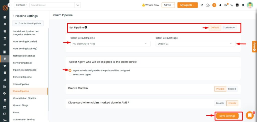Open the chat widget bubble
257x122 pixels.
click(250, 115)
